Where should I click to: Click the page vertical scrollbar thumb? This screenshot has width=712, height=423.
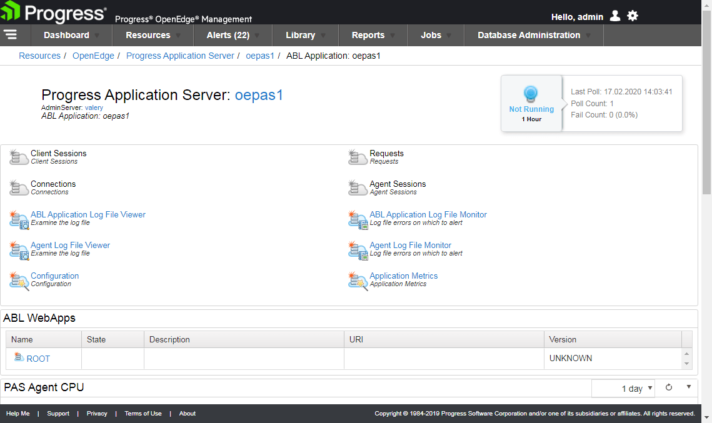706,102
